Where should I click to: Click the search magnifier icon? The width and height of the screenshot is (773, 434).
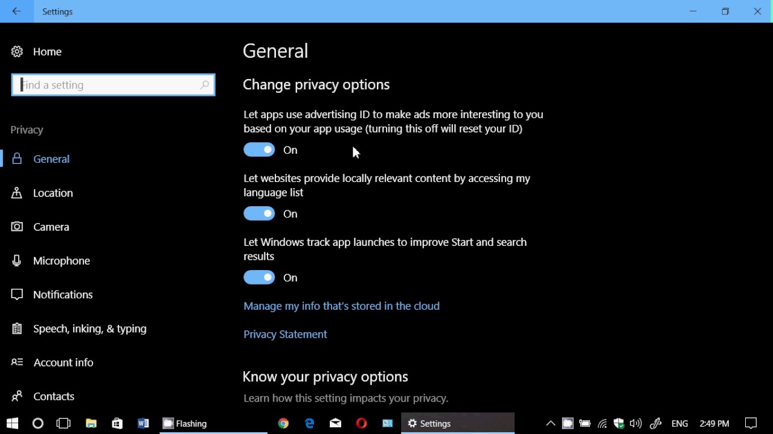[205, 85]
